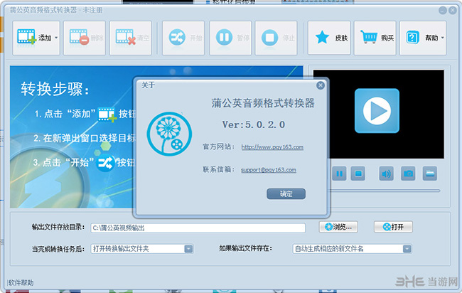The width and height of the screenshot is (462, 293).
Task: Click the 添加 (Add) toolbar button
Action: (36, 38)
